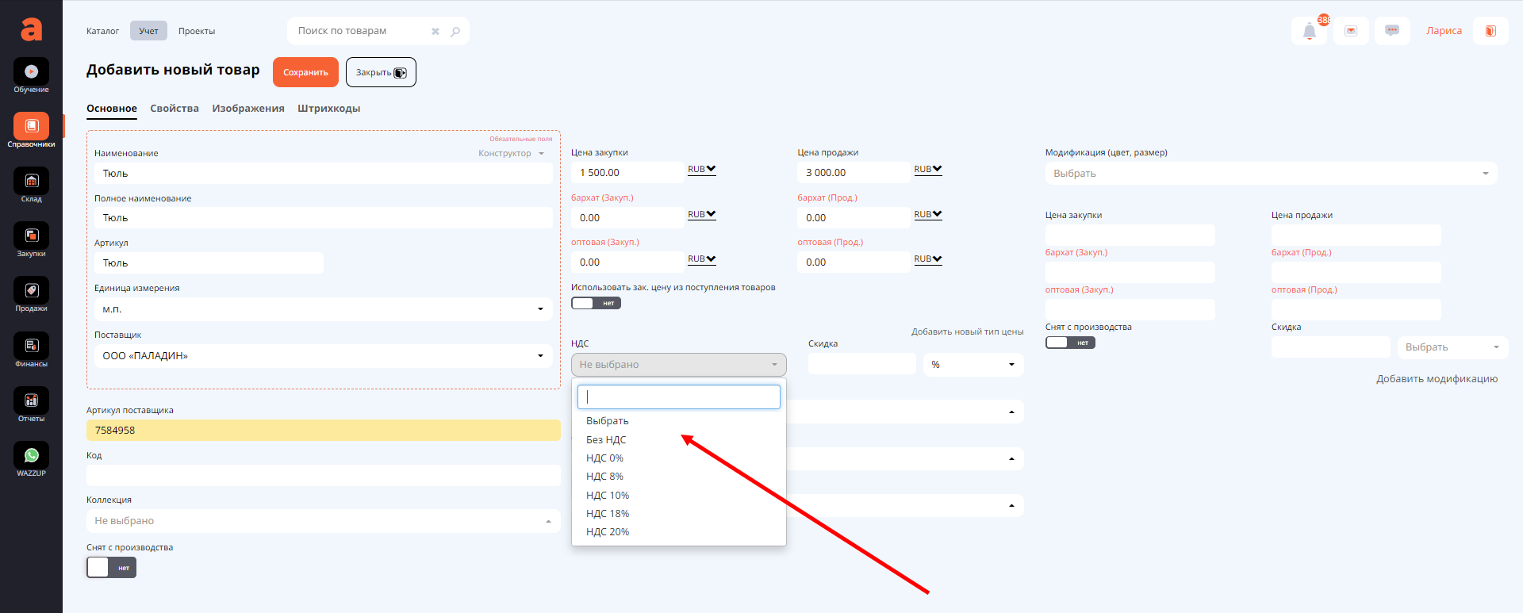Click the Добавить модификацию link

point(1437,379)
